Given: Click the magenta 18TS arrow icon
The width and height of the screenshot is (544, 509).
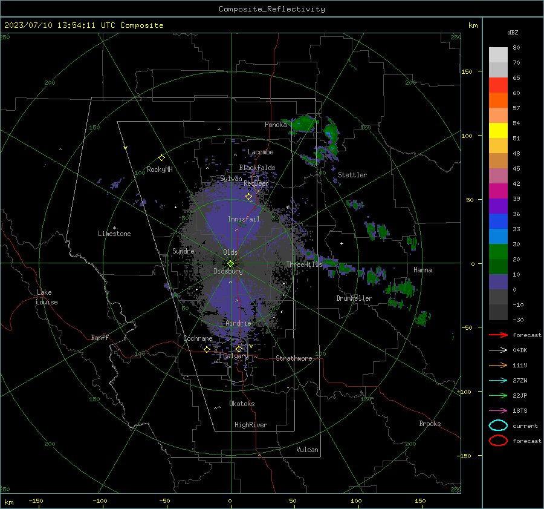Looking at the screenshot, I should pyautogui.click(x=498, y=411).
